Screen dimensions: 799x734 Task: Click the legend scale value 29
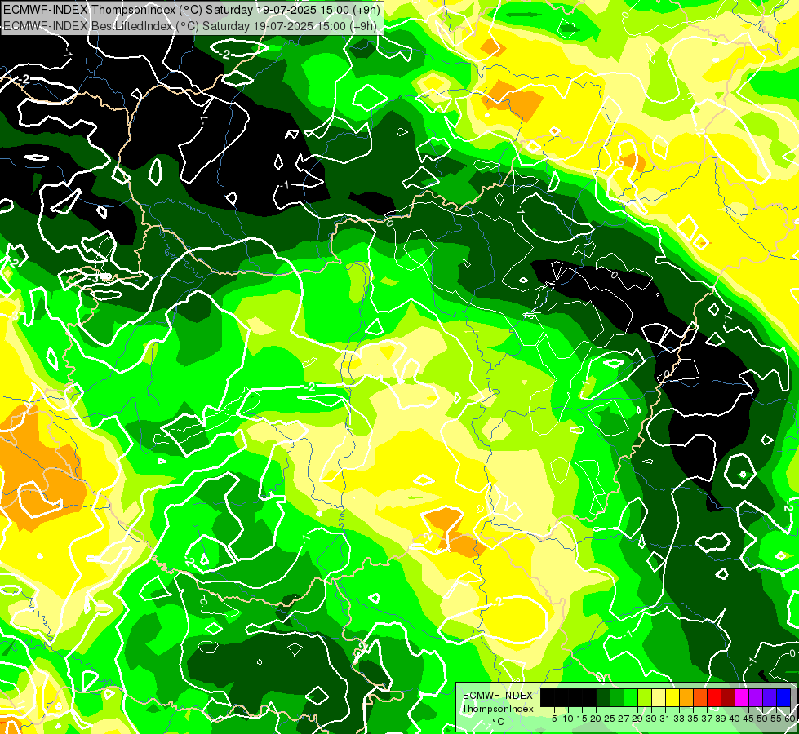point(637,719)
